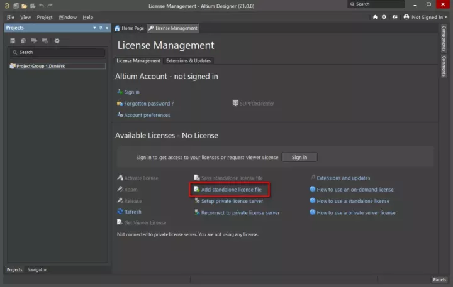Screen dimensions: 453x287
Task: Switch to the Home Page tab
Action: (x=129, y=28)
